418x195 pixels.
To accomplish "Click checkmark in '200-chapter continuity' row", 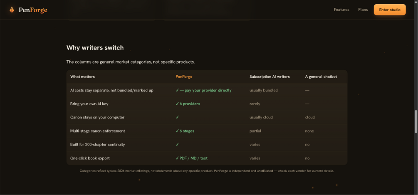I will point(177,144).
